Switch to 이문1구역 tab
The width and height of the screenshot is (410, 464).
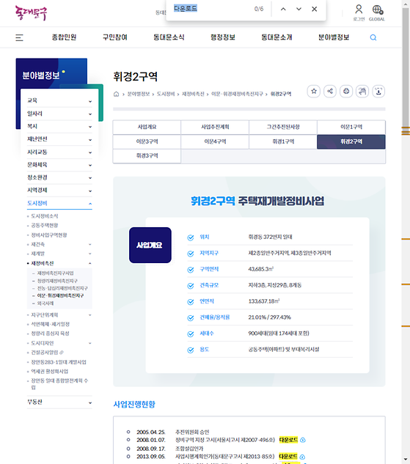(x=351, y=127)
